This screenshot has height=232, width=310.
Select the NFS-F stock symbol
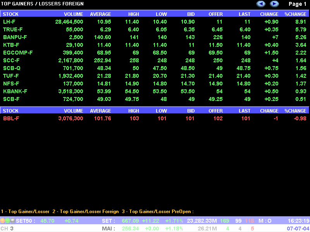(11, 84)
